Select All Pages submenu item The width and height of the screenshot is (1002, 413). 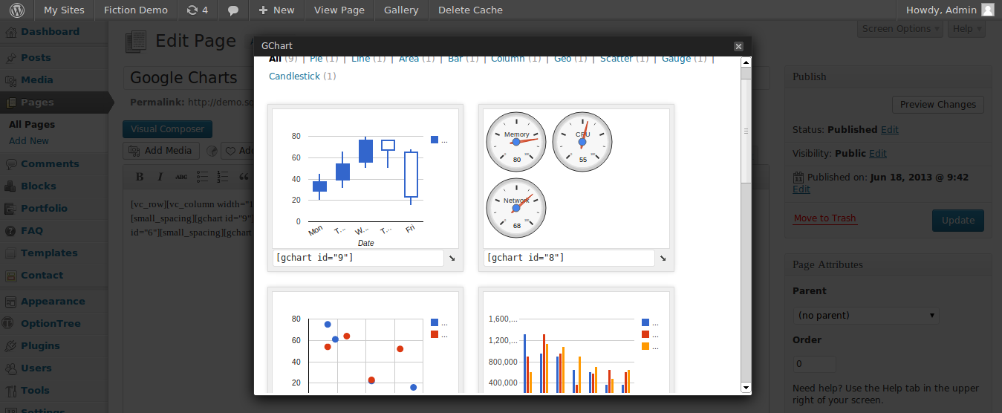[x=32, y=125]
